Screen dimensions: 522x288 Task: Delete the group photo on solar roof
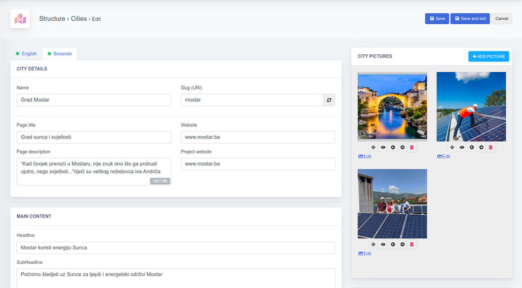[412, 244]
